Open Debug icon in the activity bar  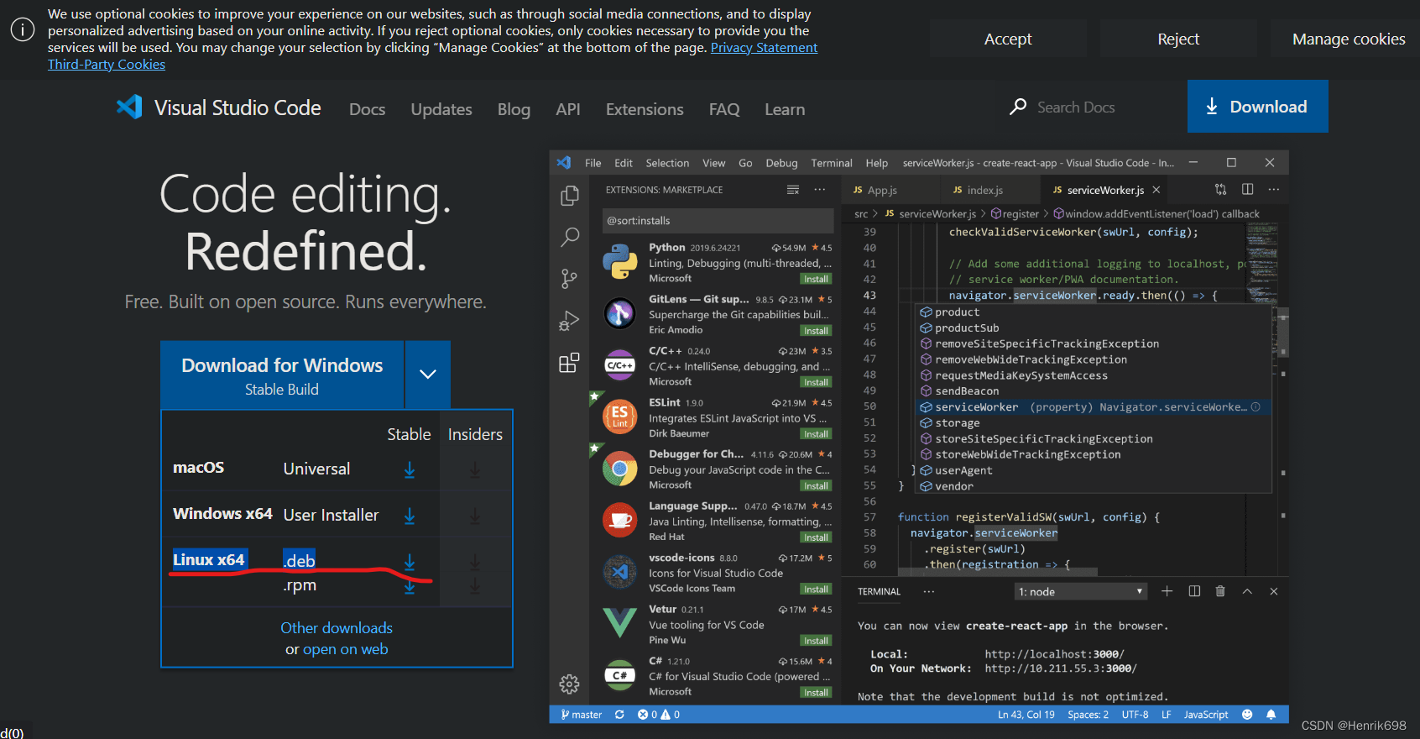tap(569, 321)
